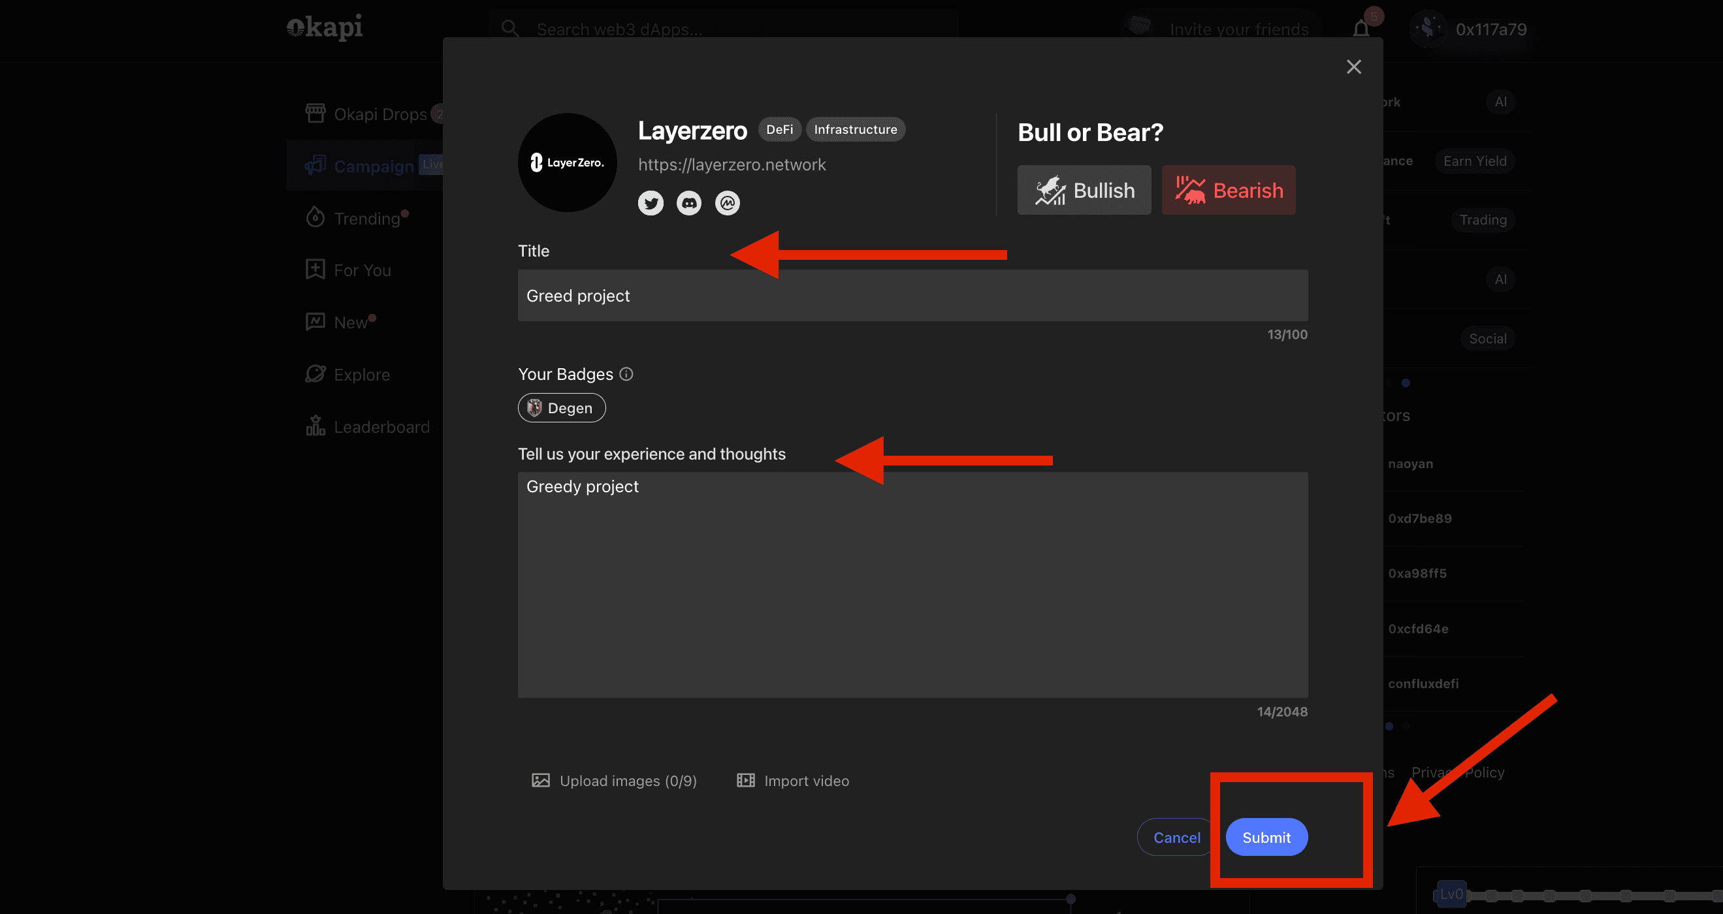Image resolution: width=1723 pixels, height=914 pixels.
Task: Click the Trending flame icon
Action: [315, 217]
